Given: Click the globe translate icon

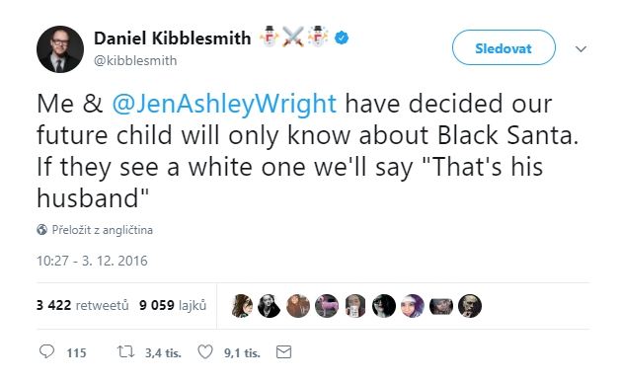Looking at the screenshot, I should pyautogui.click(x=41, y=230).
